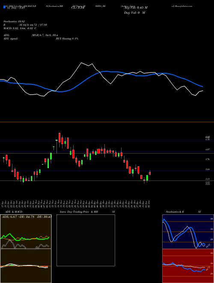Click the 'MACD: 3.32, 3.64, -0.32 C' line
This screenshot has height=283, width=214.
click(x=20, y=28)
